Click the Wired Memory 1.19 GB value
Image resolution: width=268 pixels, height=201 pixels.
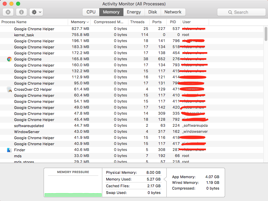(213, 183)
